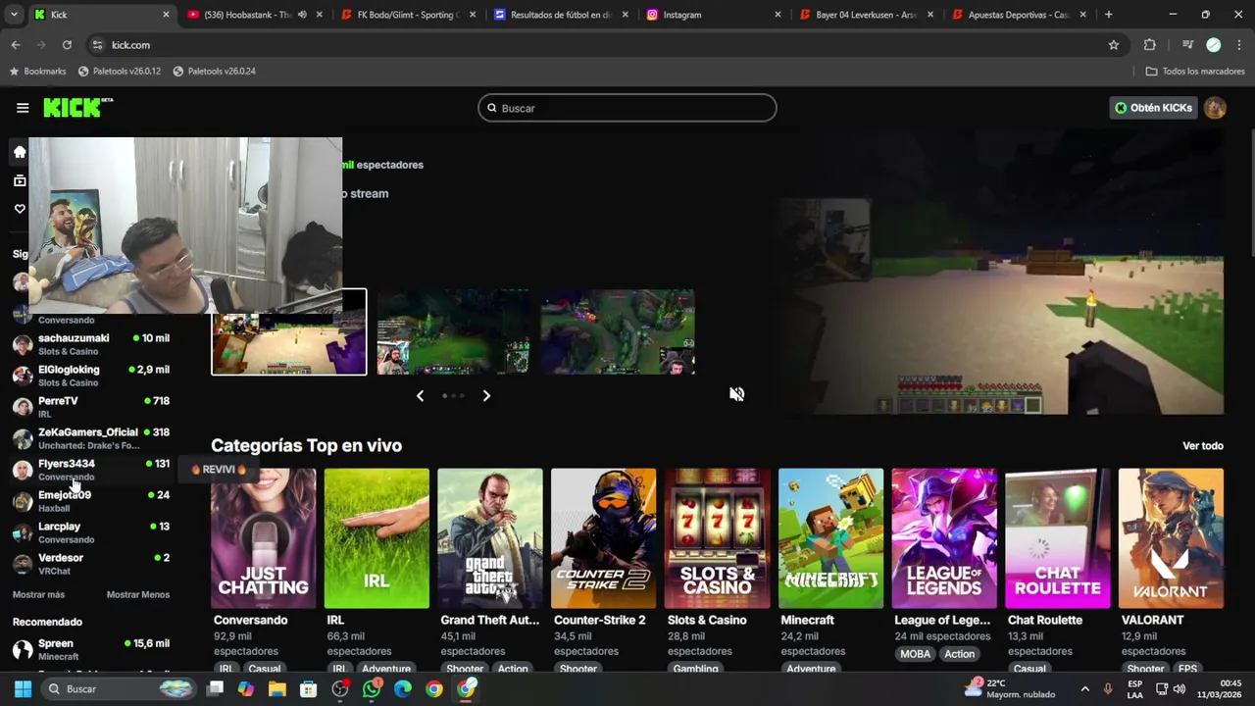The image size is (1255, 706).
Task: Select the Minecraft stream carousel thumbnail
Action: (x=289, y=332)
